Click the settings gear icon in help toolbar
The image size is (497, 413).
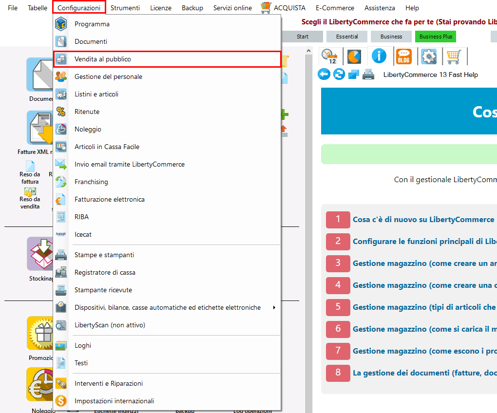click(428, 56)
